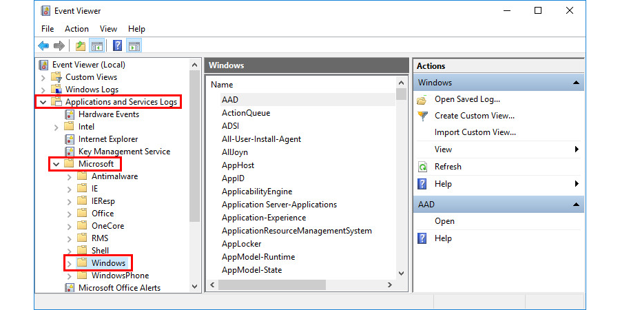Toggle the Show/Hide Action Pane icon
This screenshot has height=310, width=620.
coord(134,46)
